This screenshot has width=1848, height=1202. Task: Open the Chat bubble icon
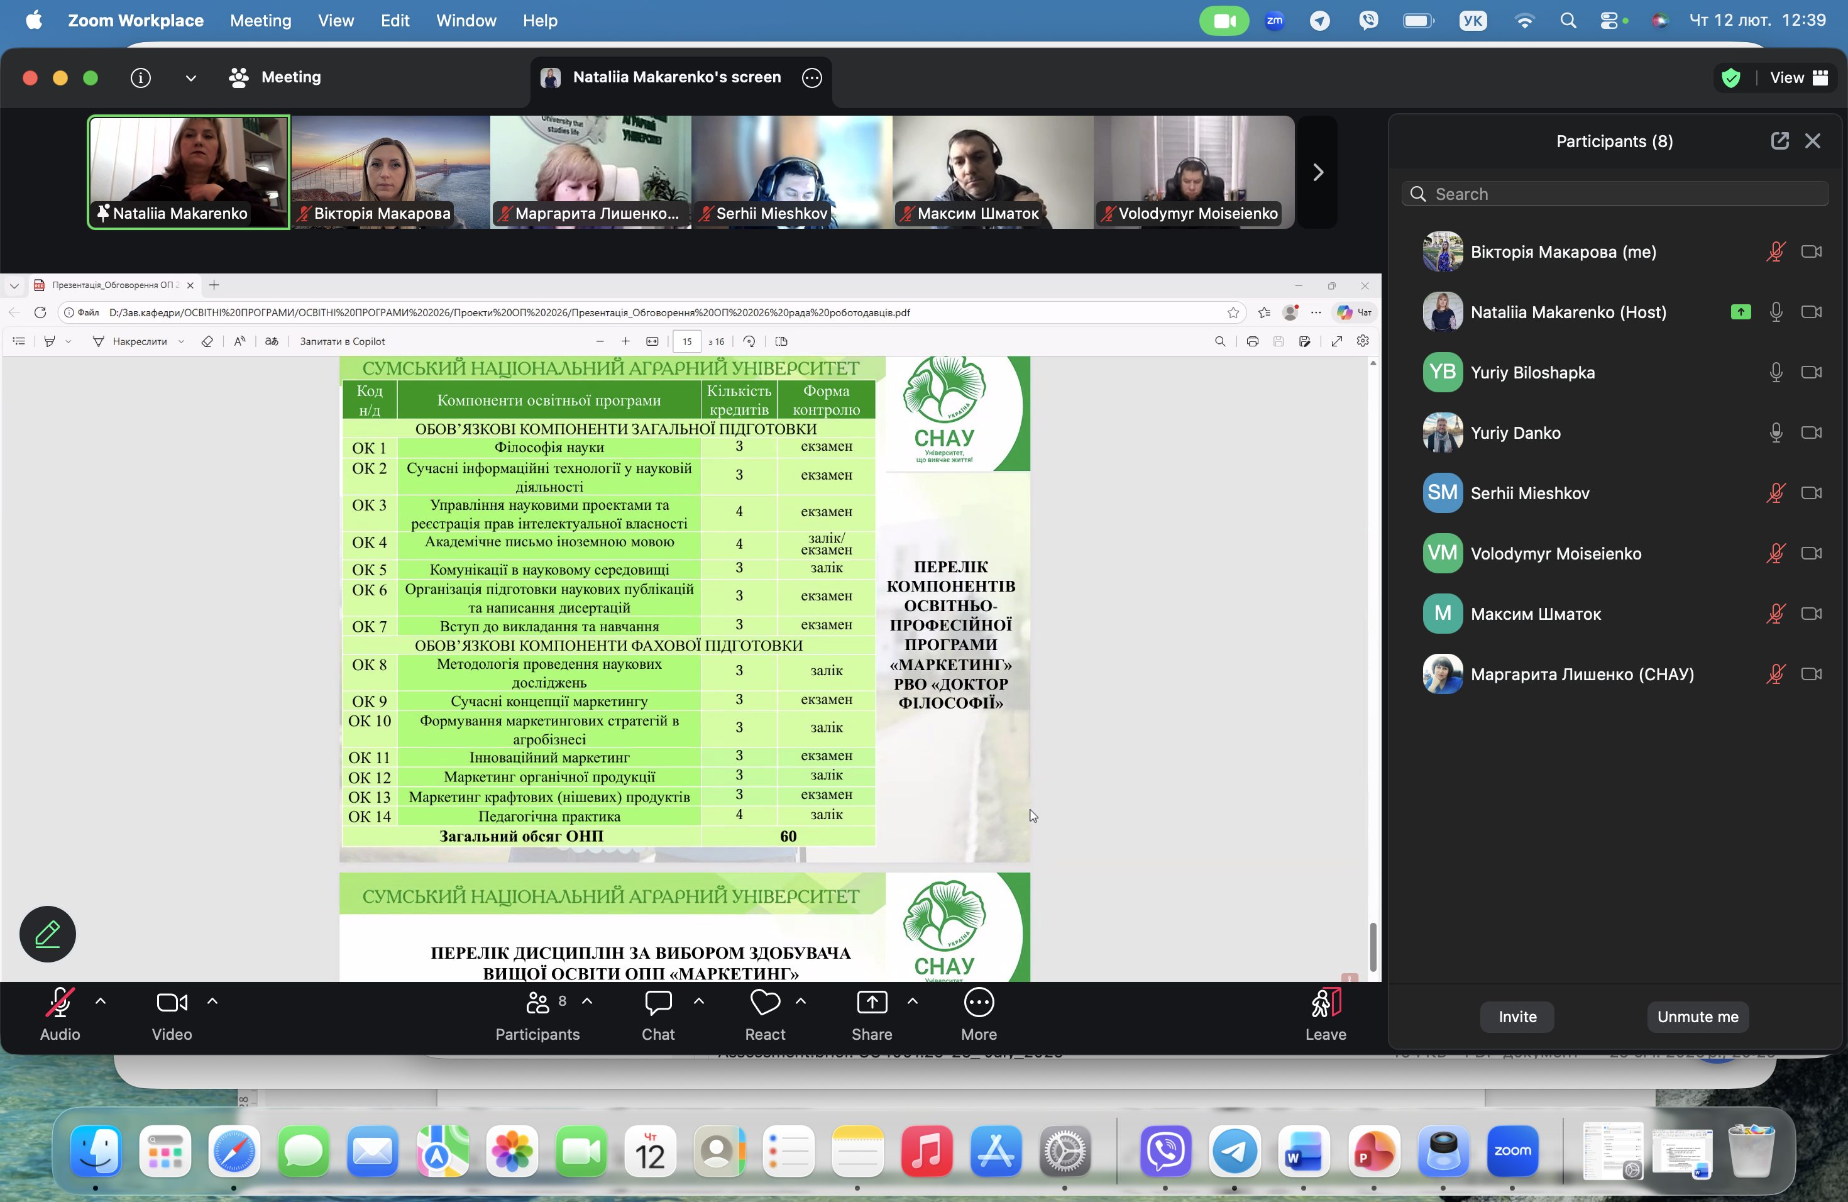point(657,1003)
